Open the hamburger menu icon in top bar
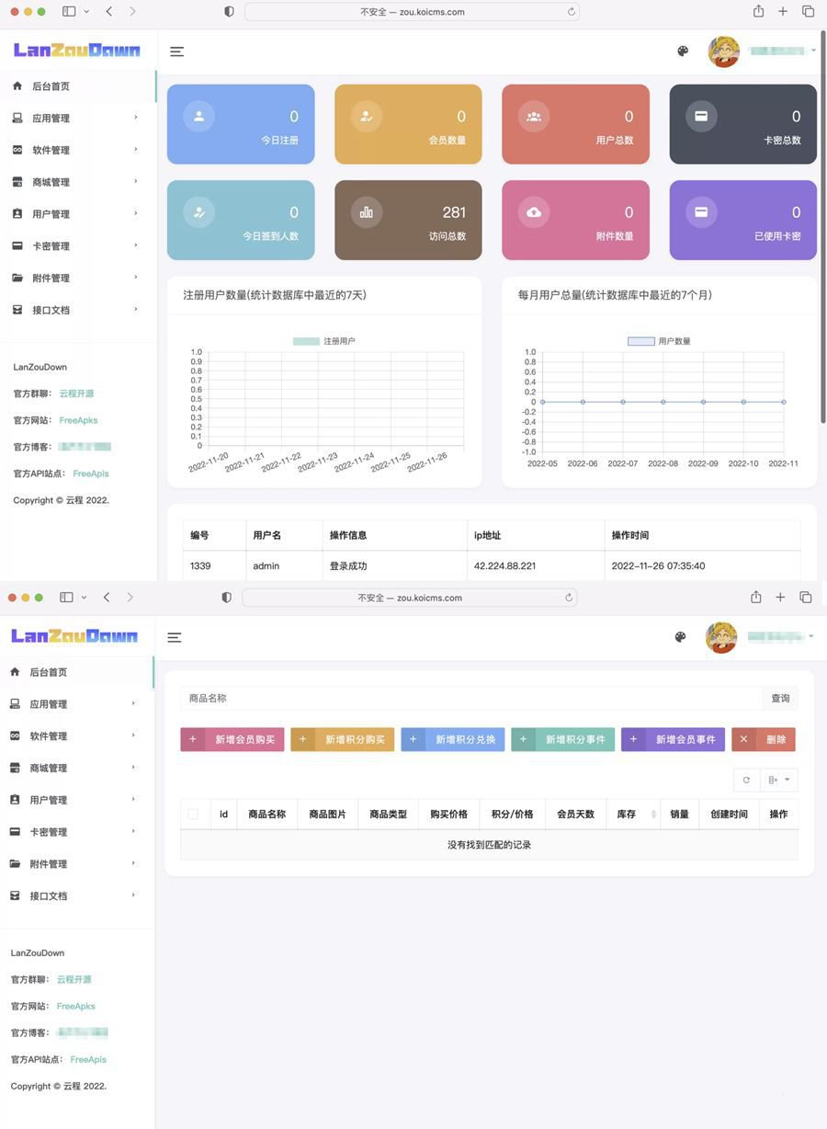827x1129 pixels. (x=176, y=51)
